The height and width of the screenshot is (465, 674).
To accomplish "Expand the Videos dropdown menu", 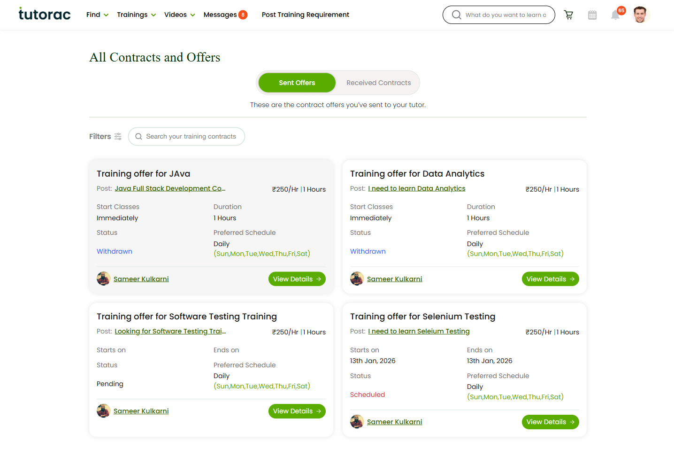I will pyautogui.click(x=179, y=15).
